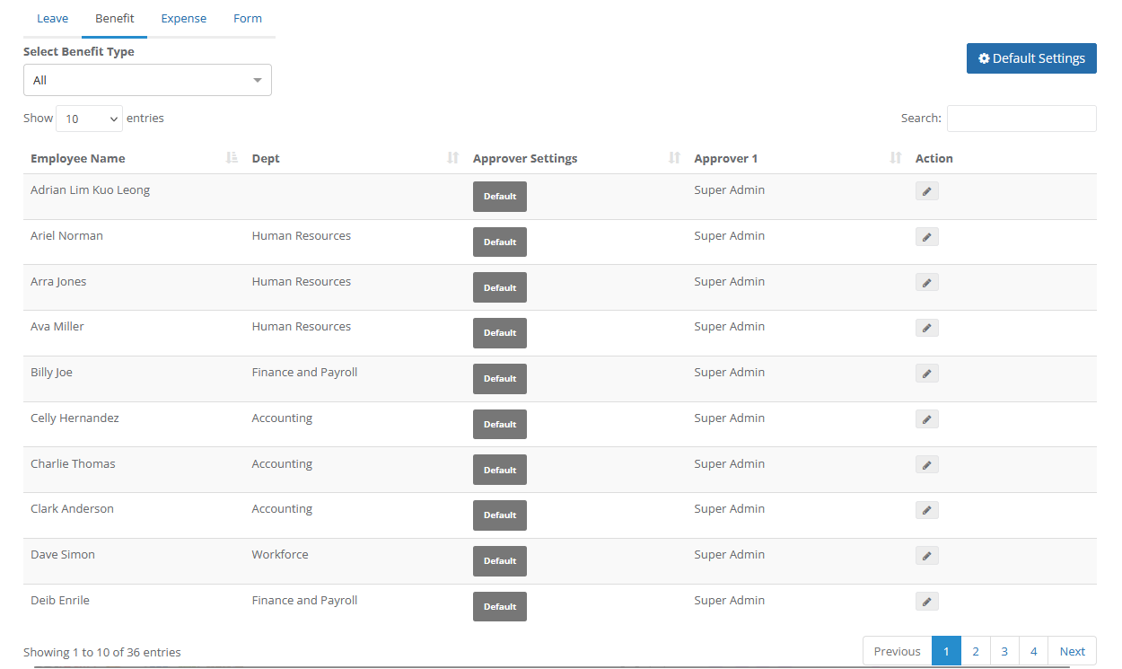Click edit icon for Deib Enrile

927,602
